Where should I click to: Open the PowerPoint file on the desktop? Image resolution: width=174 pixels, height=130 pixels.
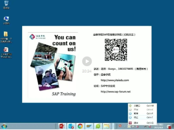(6, 53)
